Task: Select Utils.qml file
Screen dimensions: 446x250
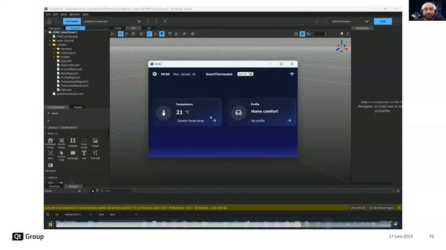Action: tap(66, 90)
